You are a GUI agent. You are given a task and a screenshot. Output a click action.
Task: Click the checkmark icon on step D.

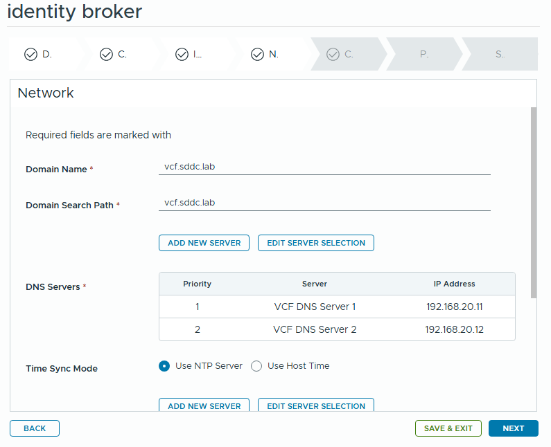click(30, 54)
